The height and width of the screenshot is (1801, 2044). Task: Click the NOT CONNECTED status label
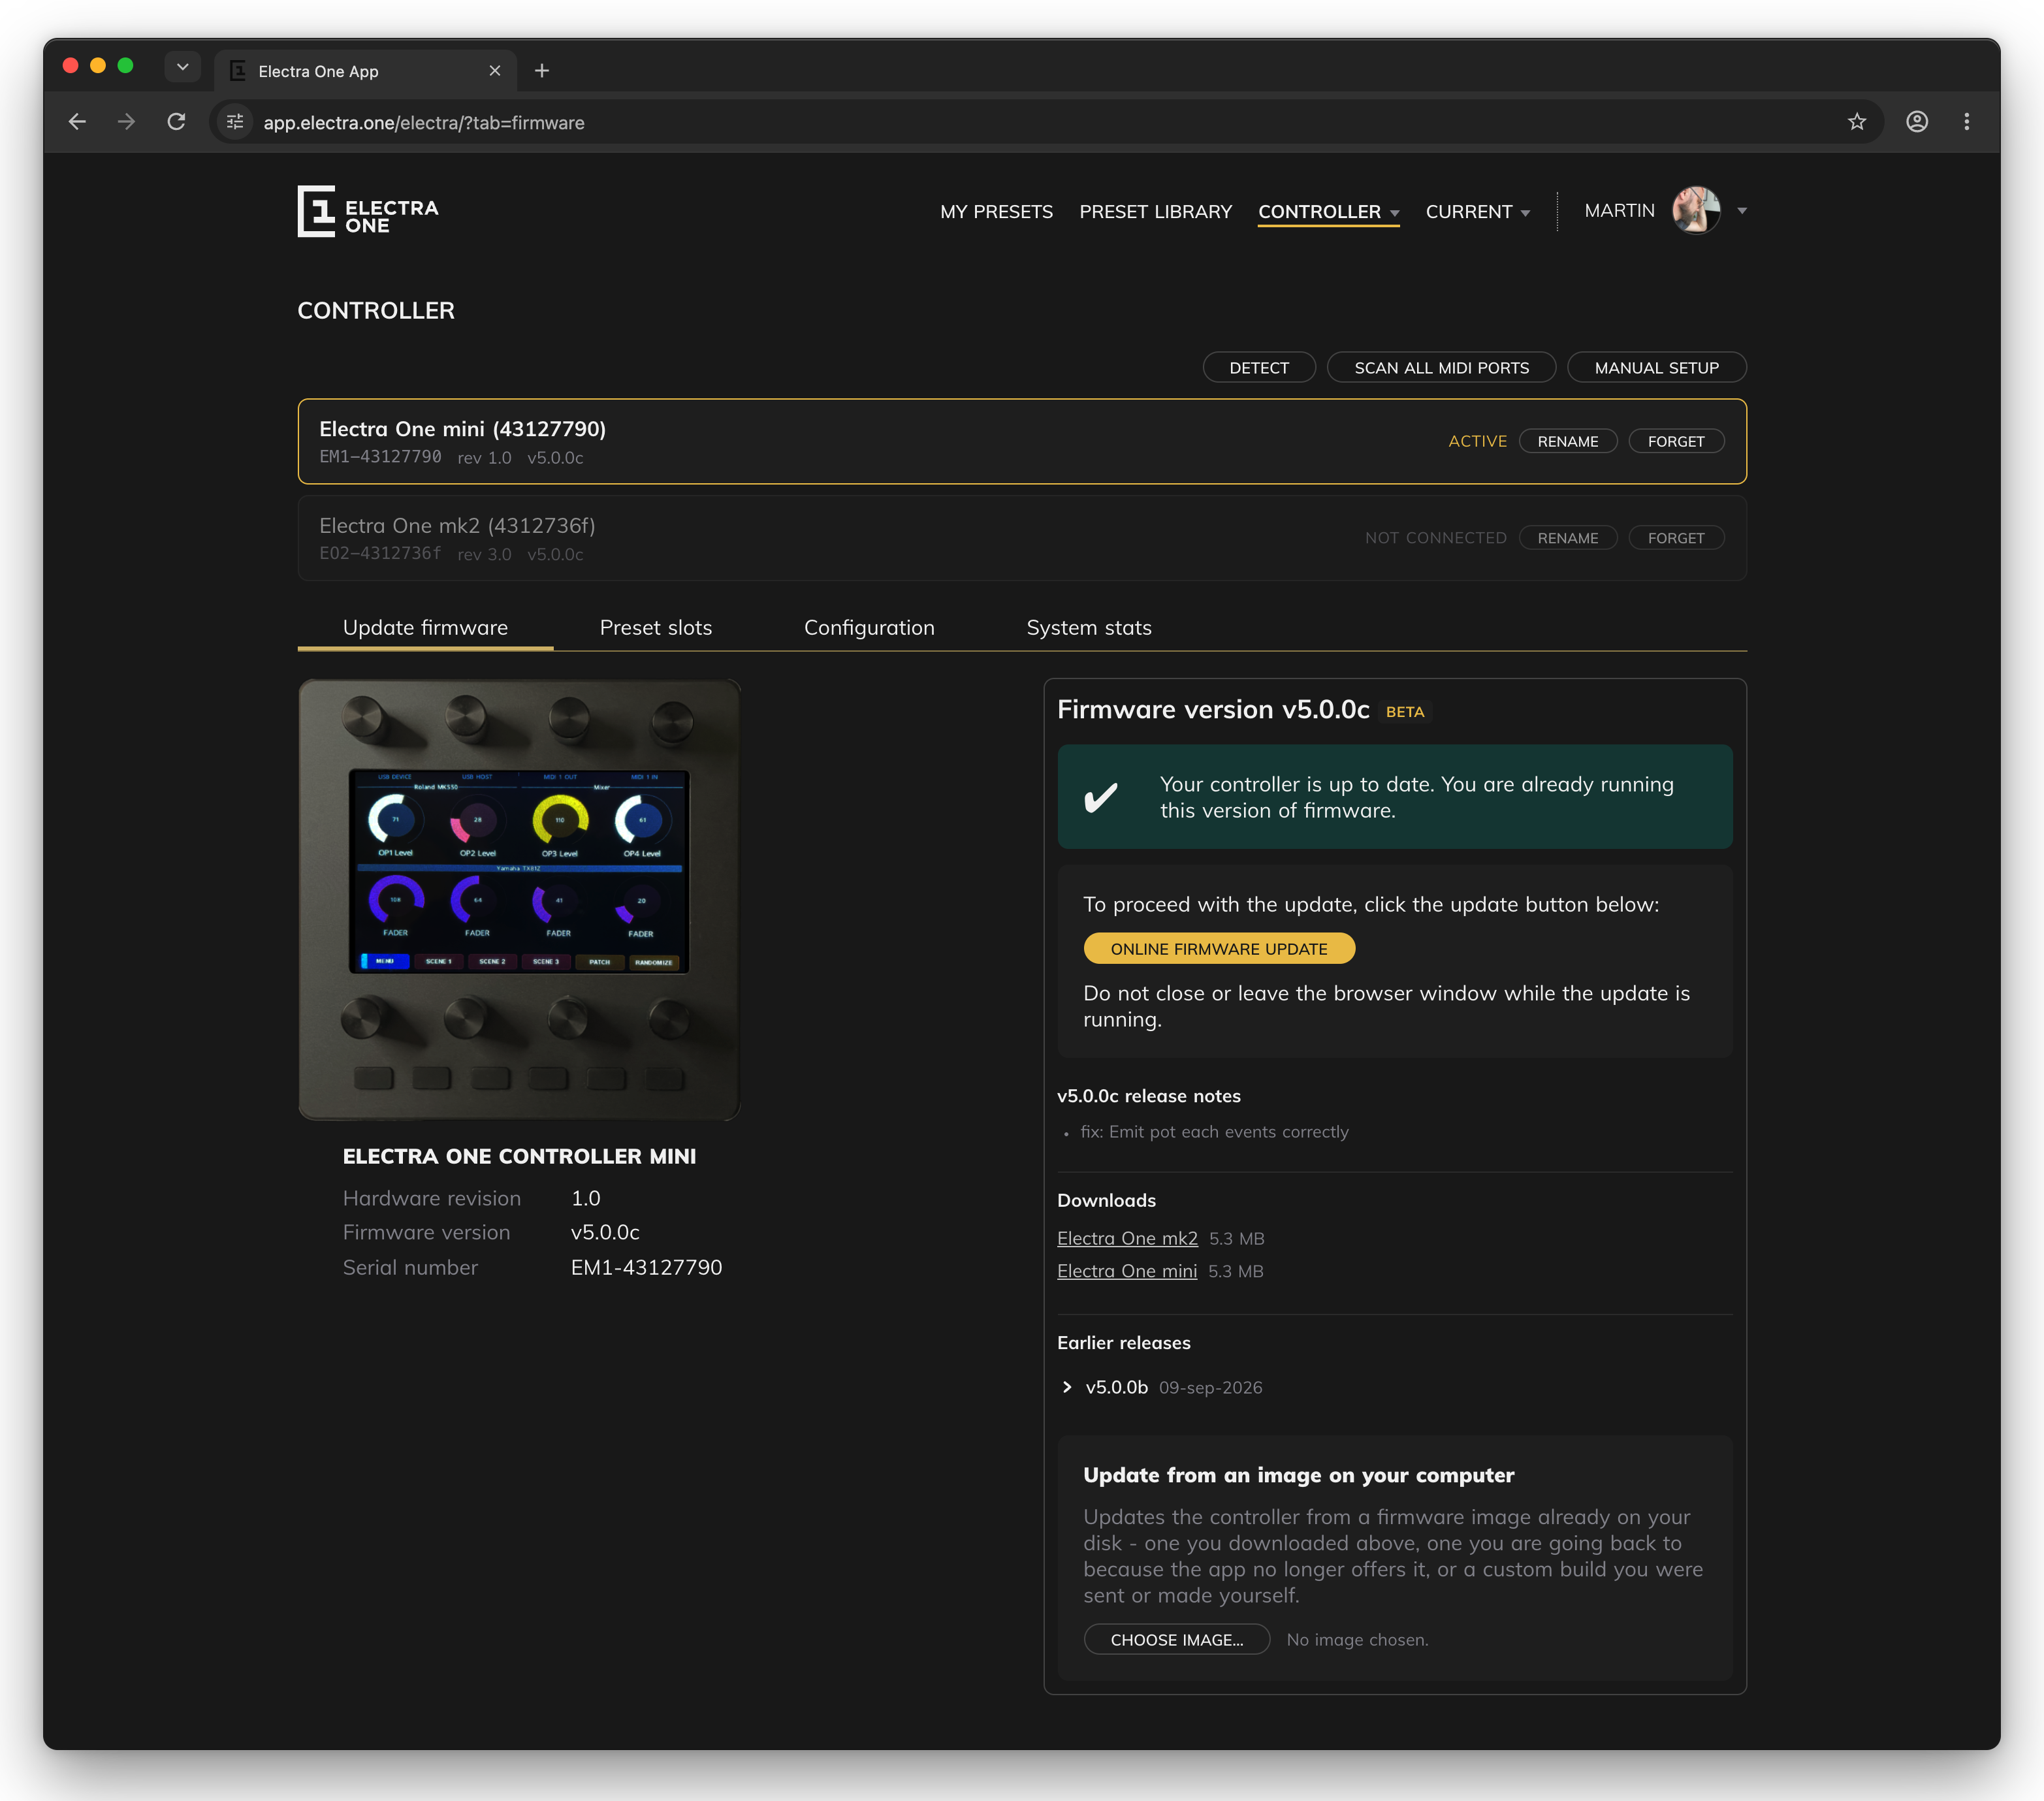pos(1435,538)
